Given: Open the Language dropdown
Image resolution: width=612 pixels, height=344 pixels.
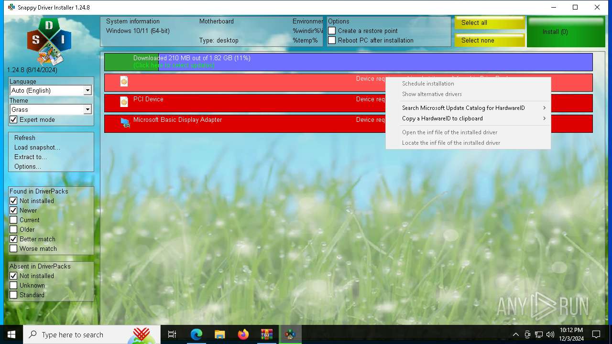Looking at the screenshot, I should [x=87, y=90].
